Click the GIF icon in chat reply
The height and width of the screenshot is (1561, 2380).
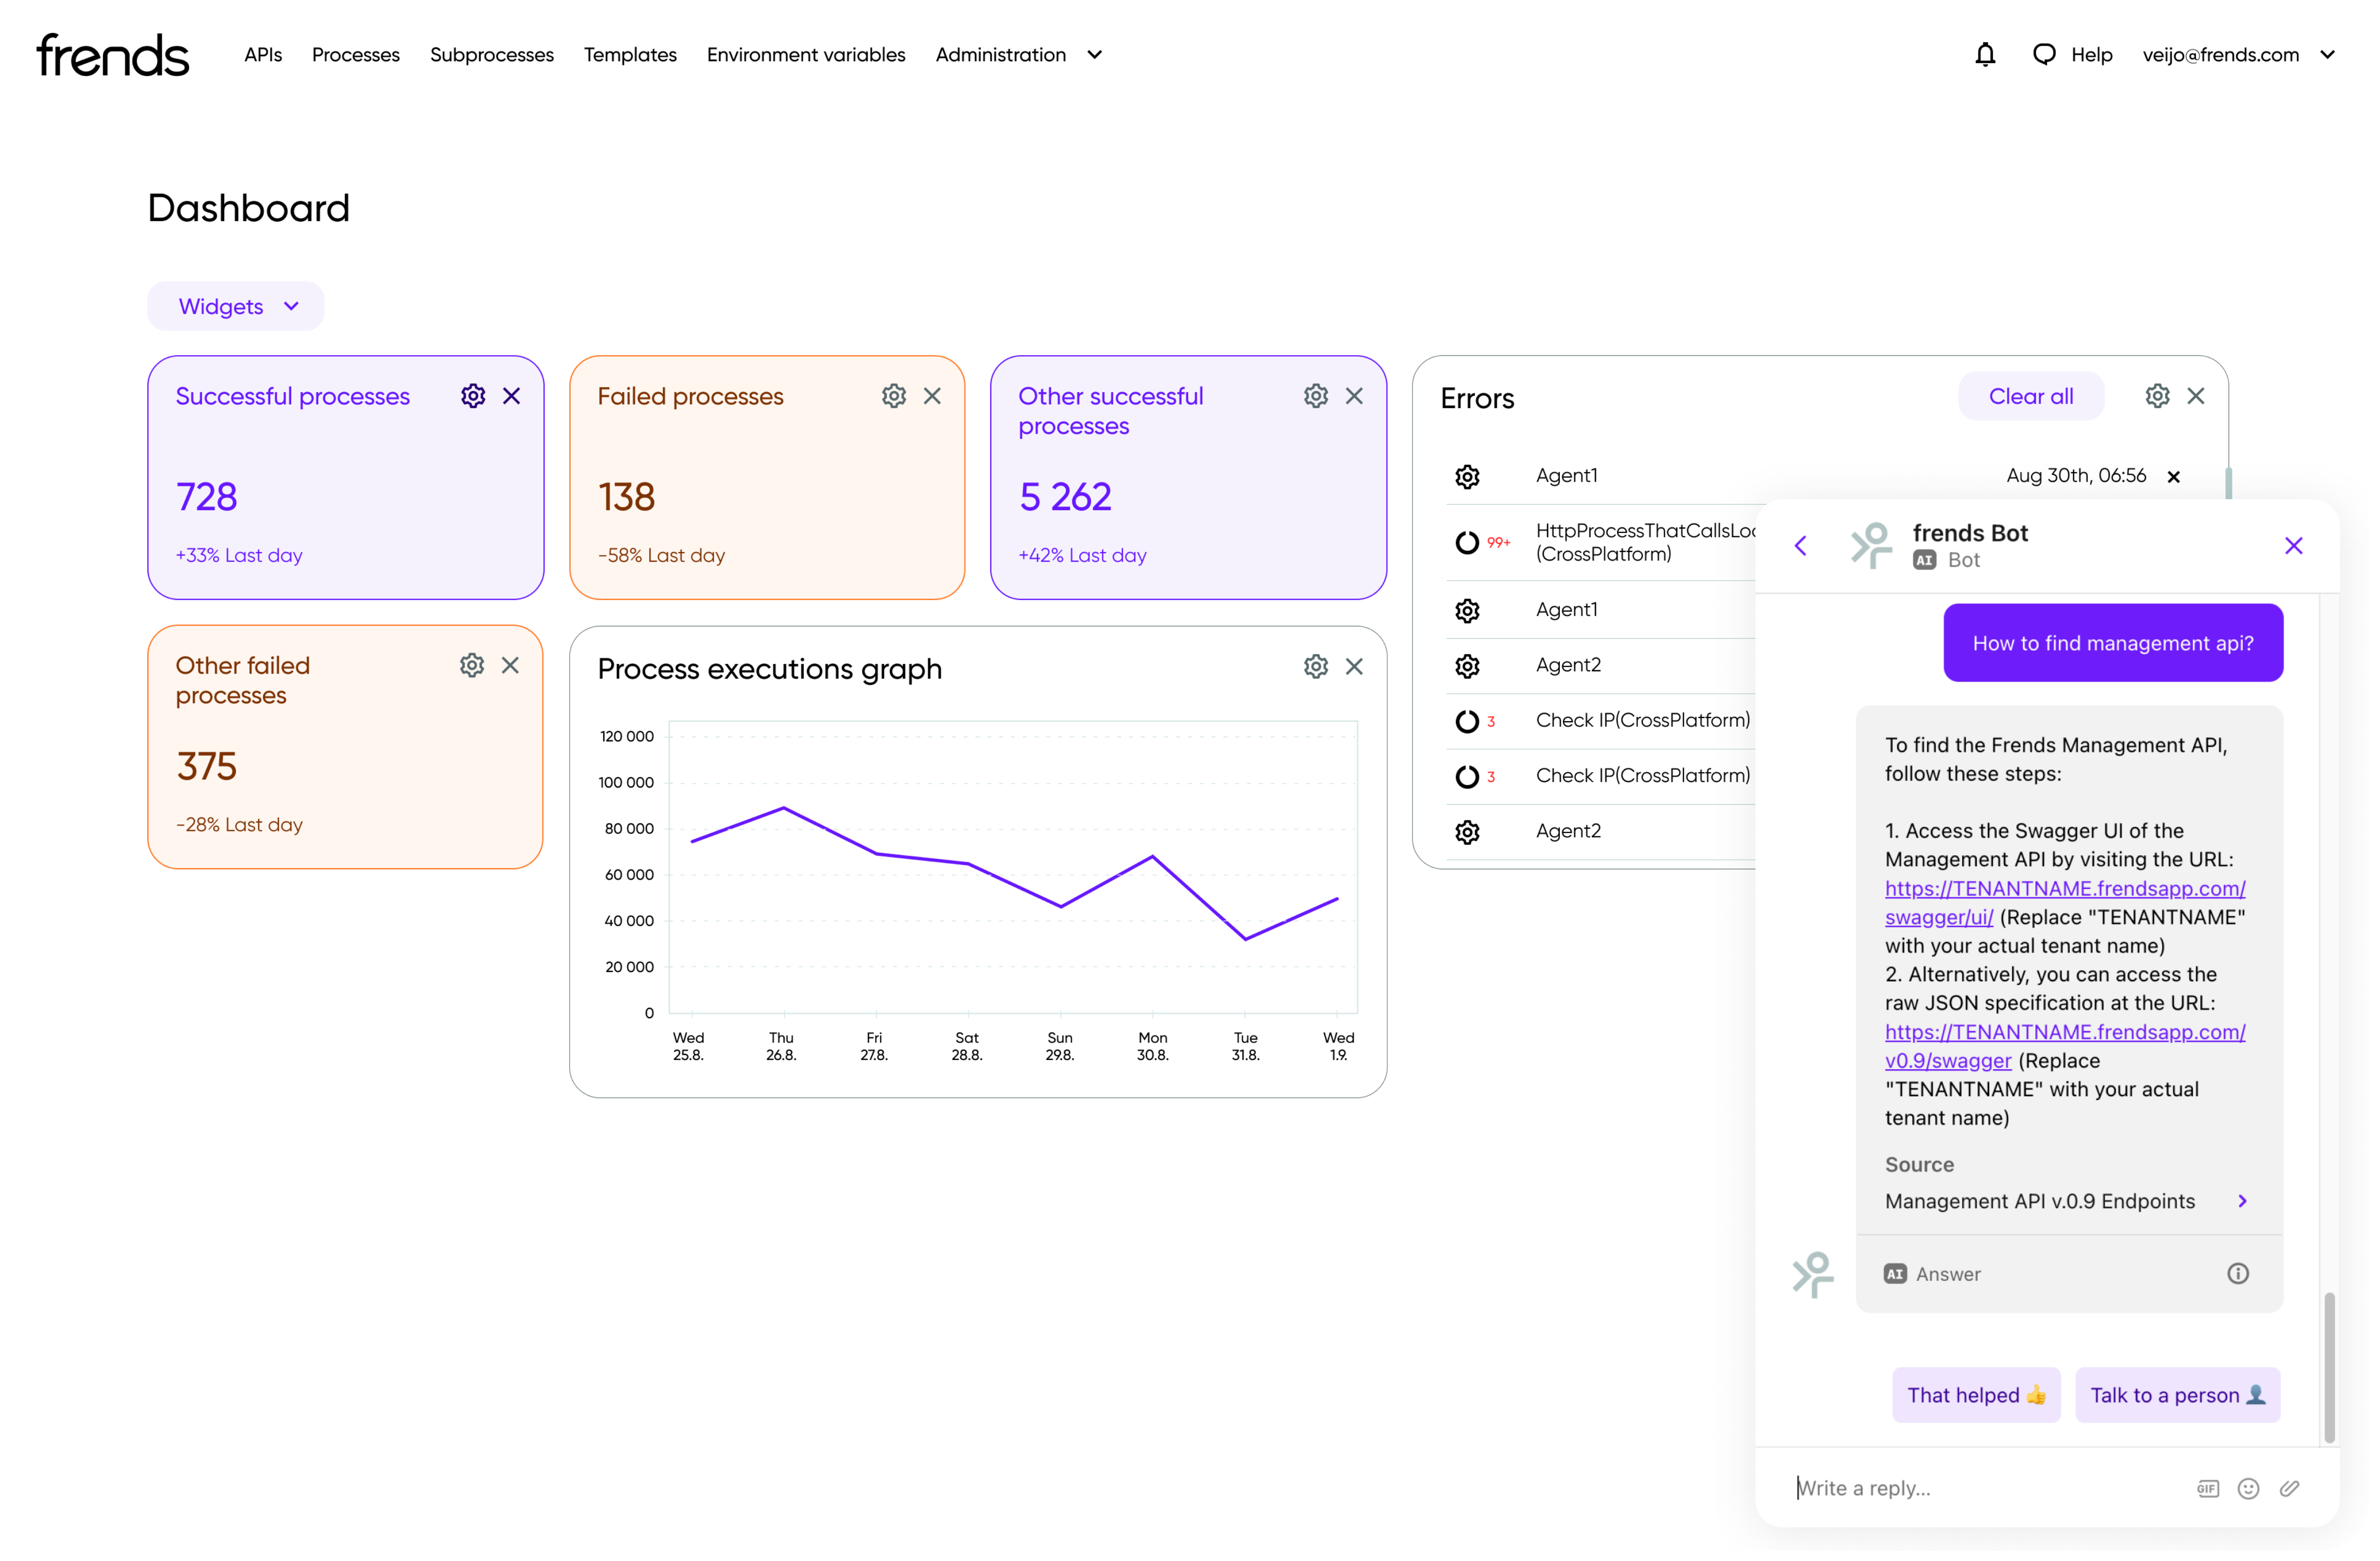coord(2207,1488)
